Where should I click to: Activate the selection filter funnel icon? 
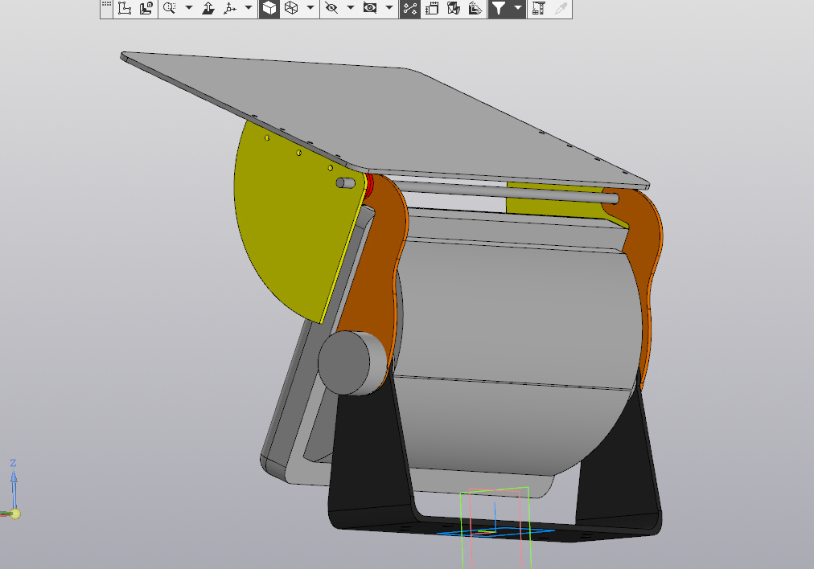(x=499, y=9)
